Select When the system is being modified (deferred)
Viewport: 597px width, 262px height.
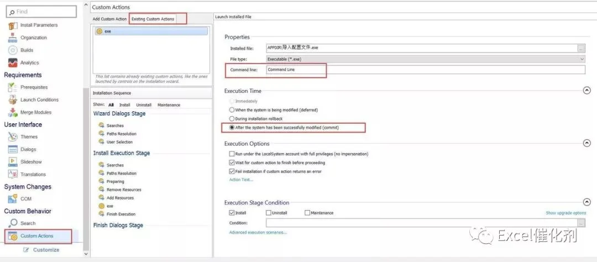[232, 110]
